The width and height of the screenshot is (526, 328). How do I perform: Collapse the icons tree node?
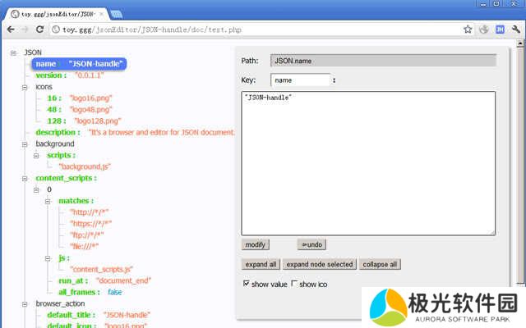coord(25,87)
